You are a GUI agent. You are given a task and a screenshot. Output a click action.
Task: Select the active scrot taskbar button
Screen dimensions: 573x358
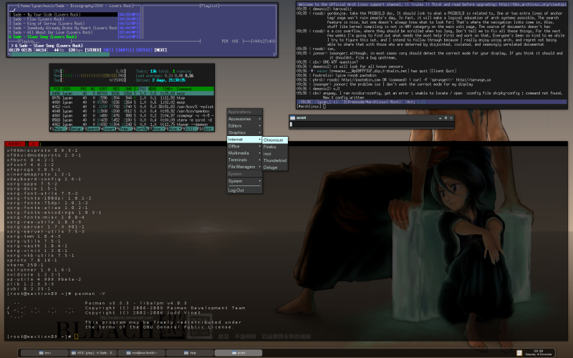click(x=239, y=352)
